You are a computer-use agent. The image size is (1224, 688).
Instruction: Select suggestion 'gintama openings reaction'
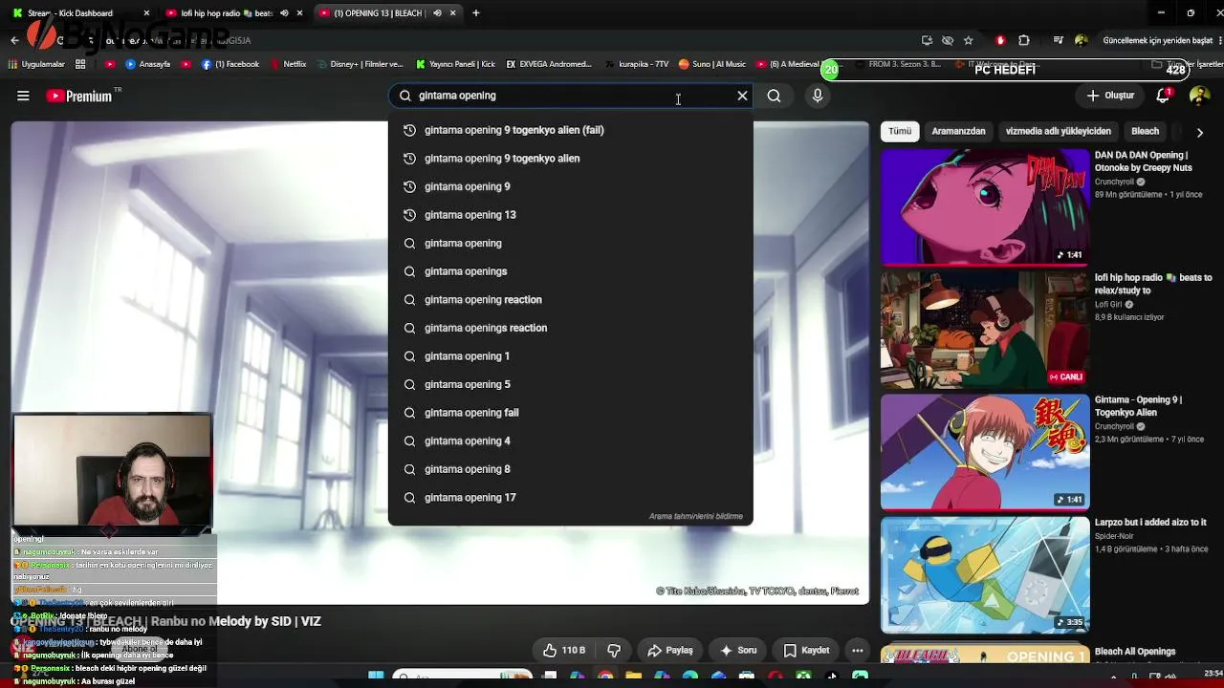click(571, 328)
